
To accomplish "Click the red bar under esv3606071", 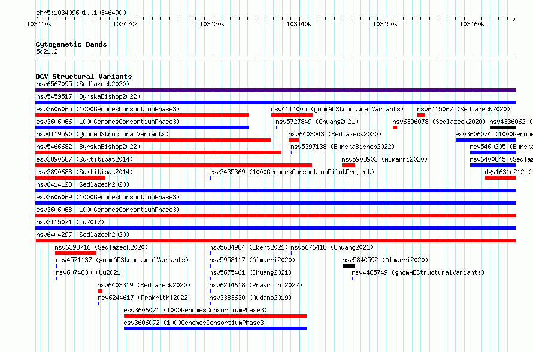I will [215, 316].
